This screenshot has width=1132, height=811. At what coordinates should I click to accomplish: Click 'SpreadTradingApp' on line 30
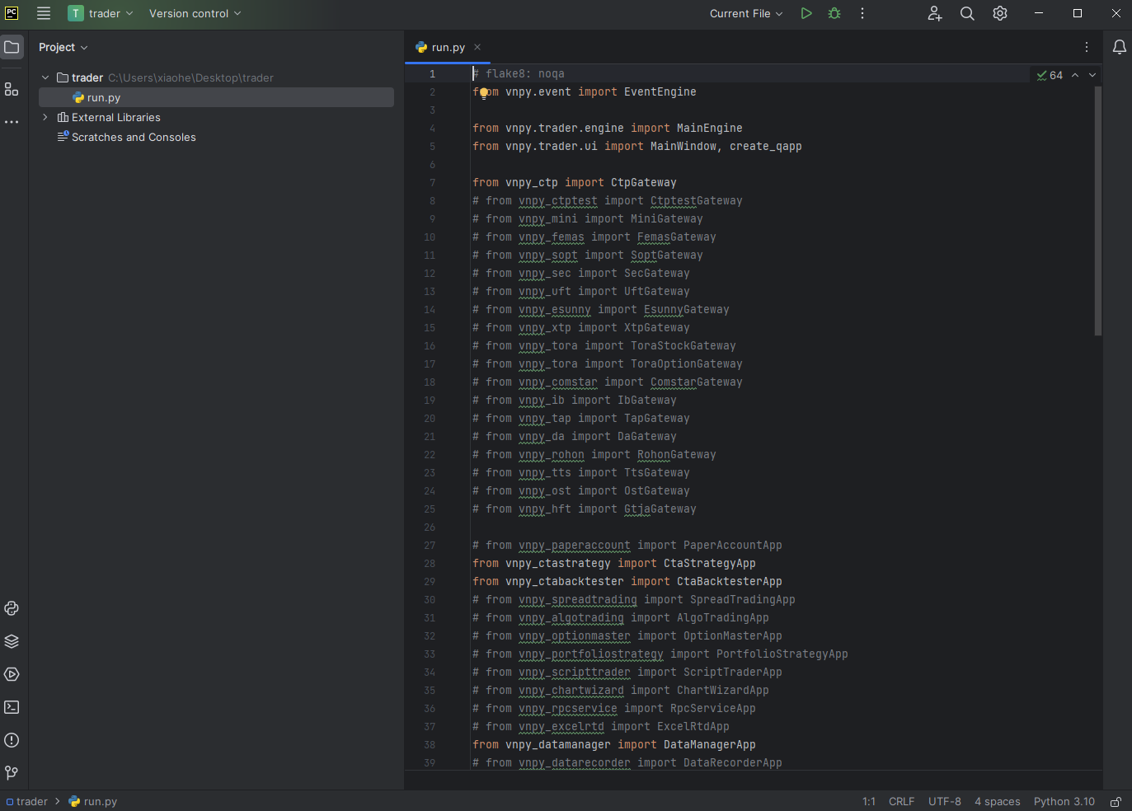(742, 600)
